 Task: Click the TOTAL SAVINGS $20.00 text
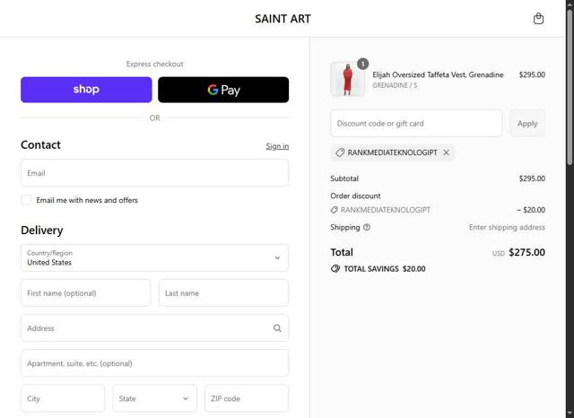tap(385, 269)
